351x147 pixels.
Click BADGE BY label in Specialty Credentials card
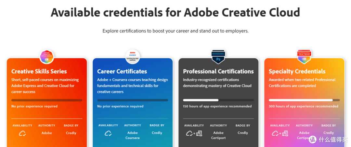329,126
